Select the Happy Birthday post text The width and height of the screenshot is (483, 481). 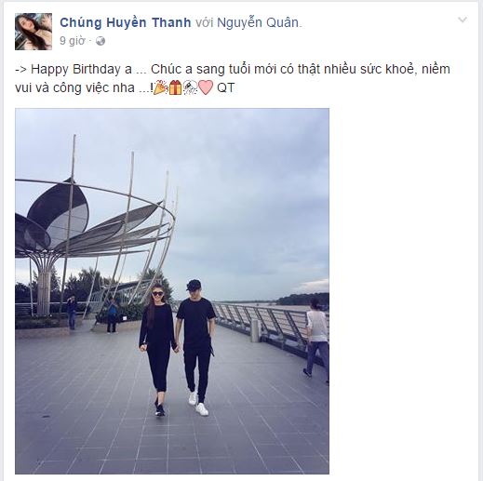coord(233,78)
